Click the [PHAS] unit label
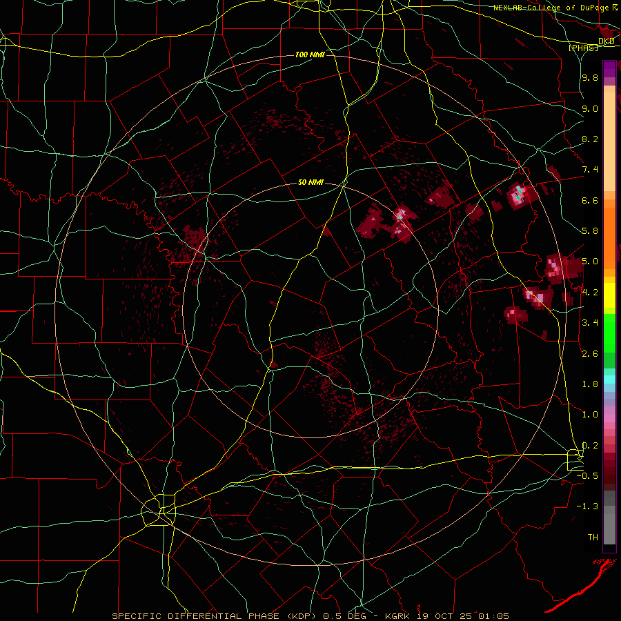This screenshot has height=621, width=621. [583, 48]
